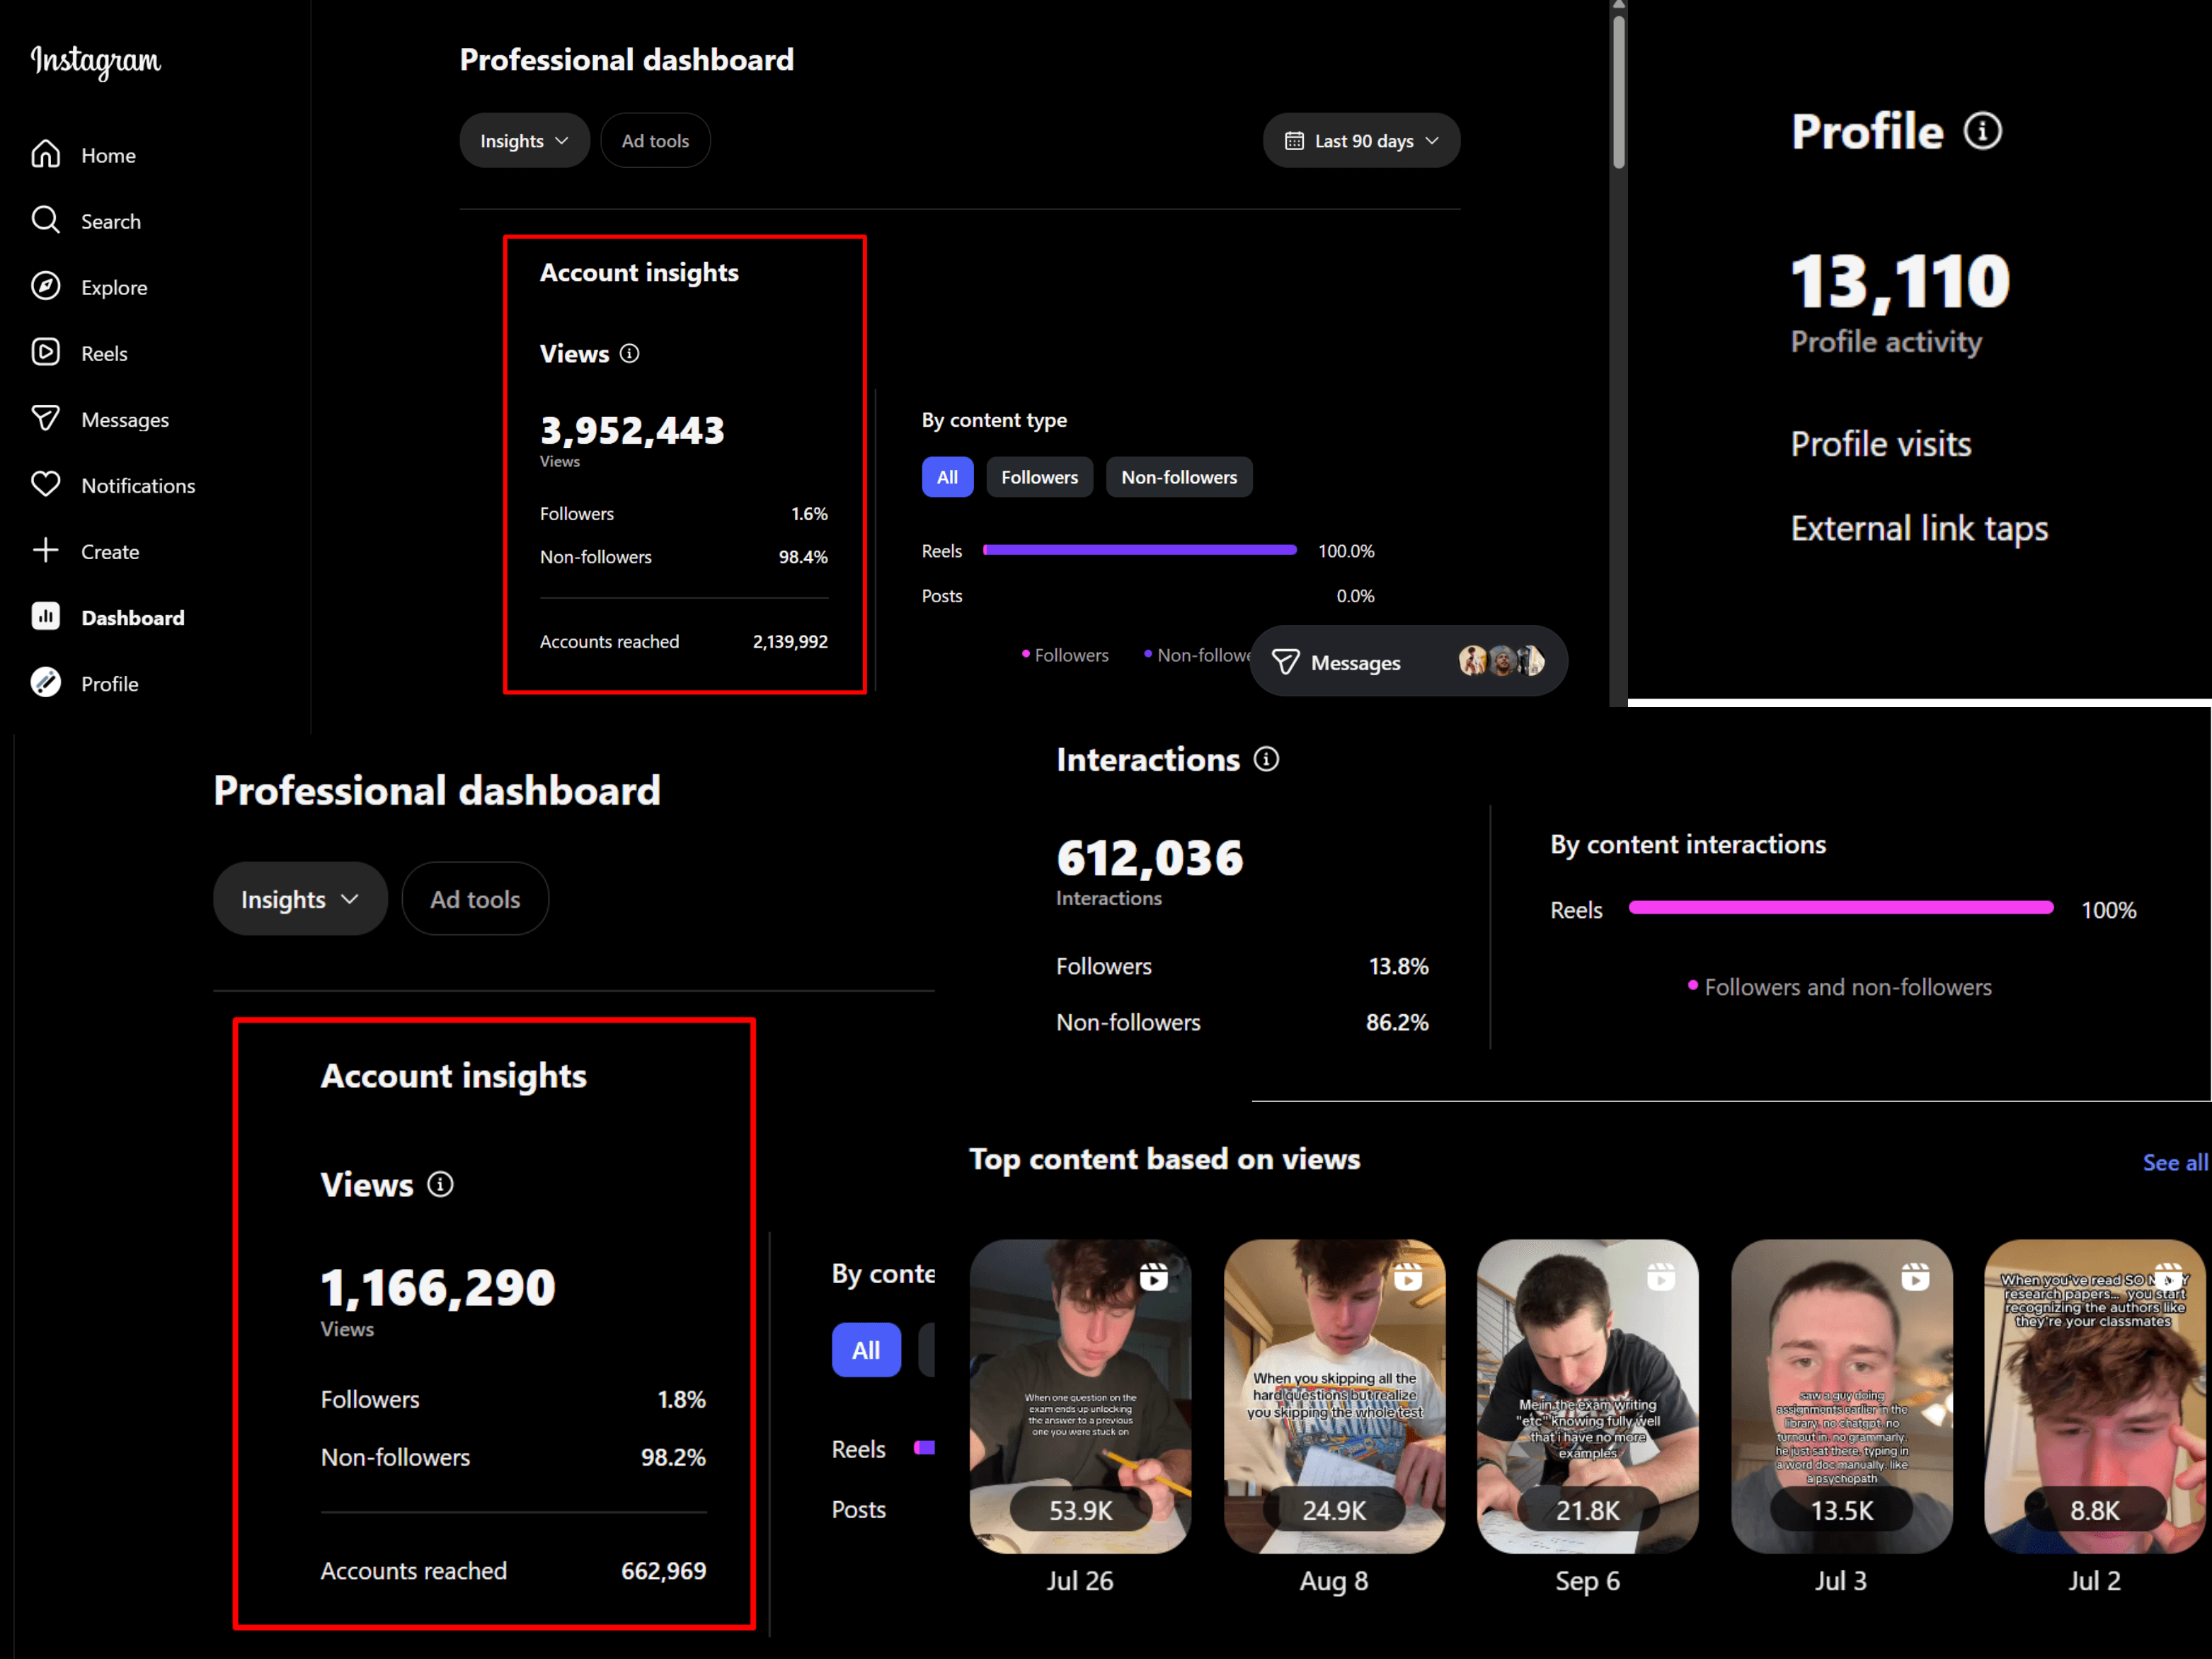
Task: Click info icon beside lower Views heading
Action: pyautogui.click(x=440, y=1184)
